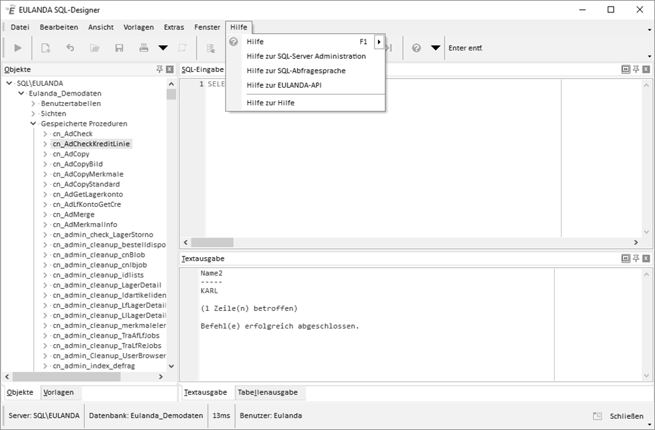The image size is (655, 430).
Task: Close the open Hilfe menu header
Action: click(x=238, y=27)
